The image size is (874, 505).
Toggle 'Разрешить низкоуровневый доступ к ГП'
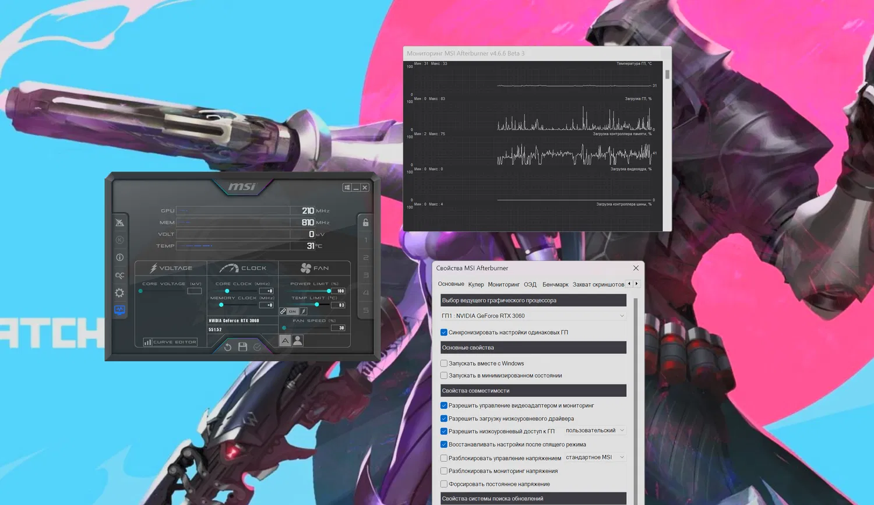pyautogui.click(x=444, y=432)
